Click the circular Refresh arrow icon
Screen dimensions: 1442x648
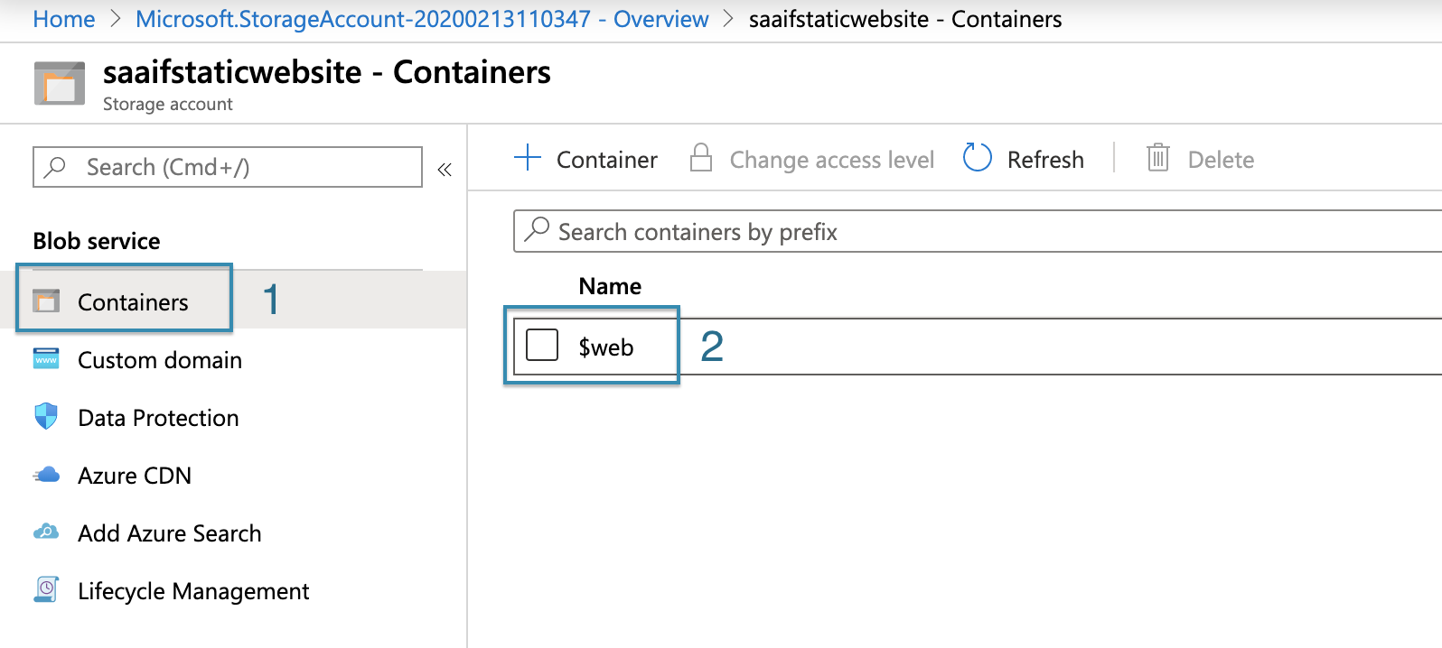[978, 157]
